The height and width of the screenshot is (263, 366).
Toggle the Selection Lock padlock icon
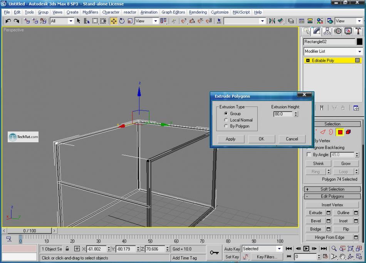tap(67, 249)
